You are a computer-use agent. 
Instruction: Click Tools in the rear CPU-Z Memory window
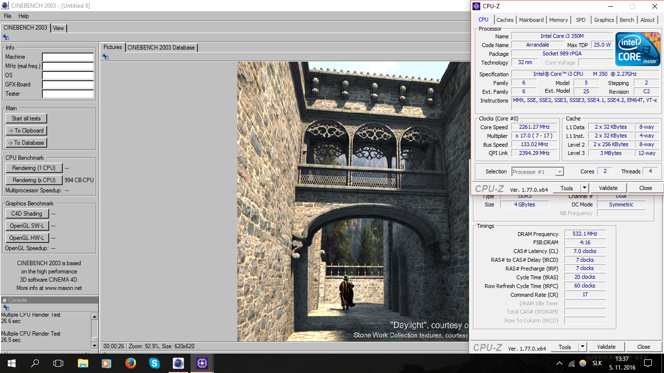coord(565,347)
